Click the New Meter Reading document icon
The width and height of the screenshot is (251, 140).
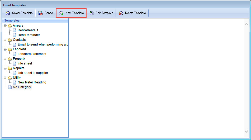tap(15, 82)
